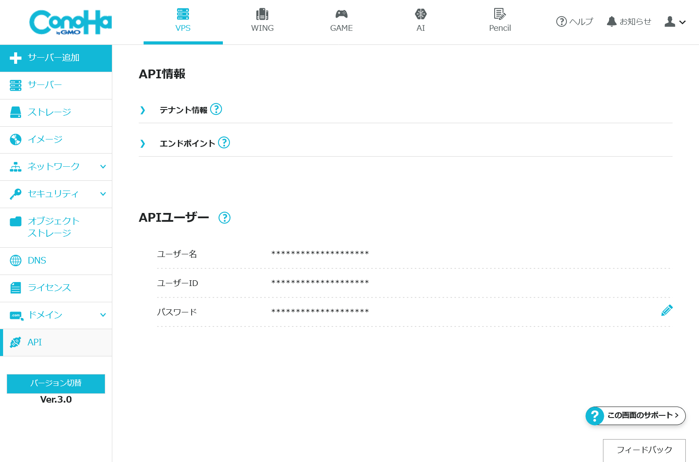Switch to the Pencil tab

(500, 22)
